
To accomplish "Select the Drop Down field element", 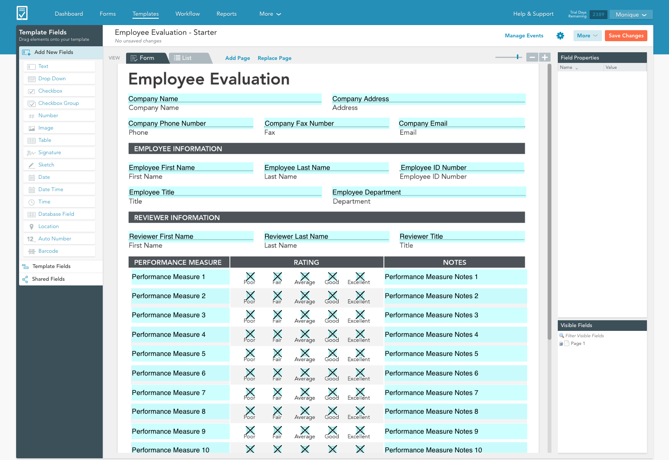I will tap(59, 79).
